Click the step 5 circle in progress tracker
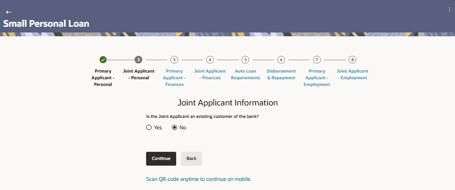Image resolution: width=455 pixels, height=190 pixels. (x=245, y=60)
